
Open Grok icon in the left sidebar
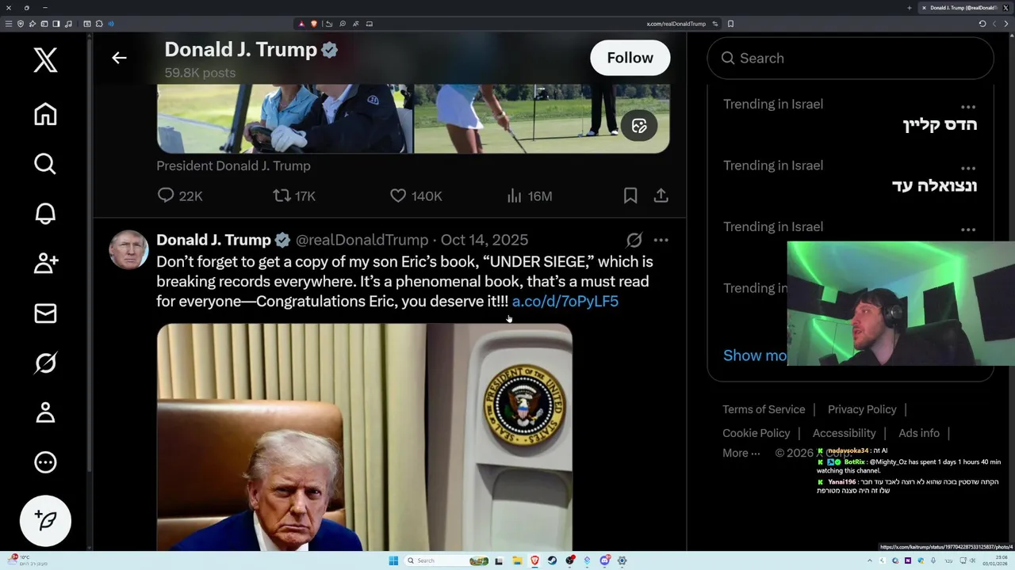click(x=45, y=363)
